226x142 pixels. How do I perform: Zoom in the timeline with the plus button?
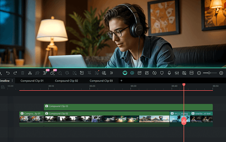click(x=221, y=73)
